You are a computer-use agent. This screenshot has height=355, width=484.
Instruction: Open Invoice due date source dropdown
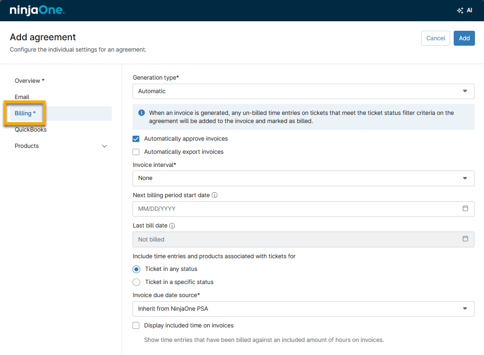[x=303, y=309]
